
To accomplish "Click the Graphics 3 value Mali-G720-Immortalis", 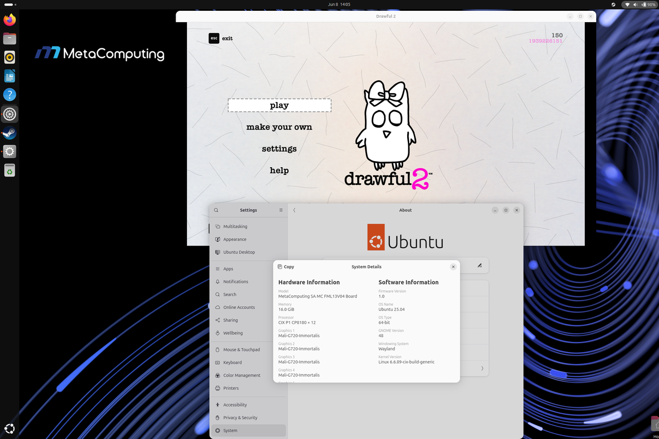I will 299,362.
